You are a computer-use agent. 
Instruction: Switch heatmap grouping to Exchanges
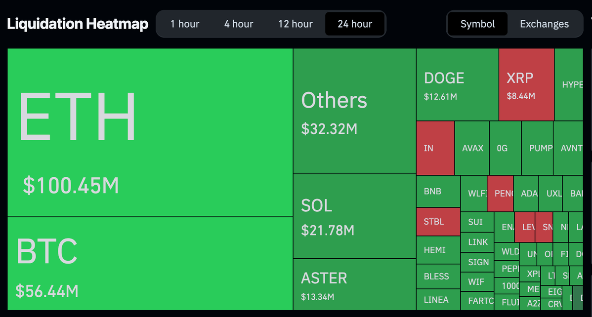coord(544,24)
